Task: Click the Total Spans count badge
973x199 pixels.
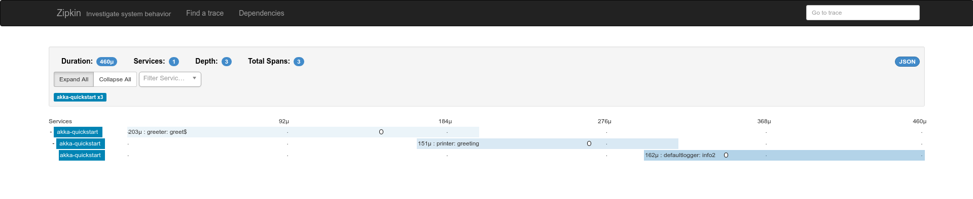Action: tap(299, 62)
